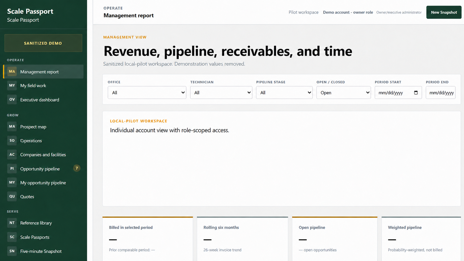Open the Quotes page

tap(43, 196)
